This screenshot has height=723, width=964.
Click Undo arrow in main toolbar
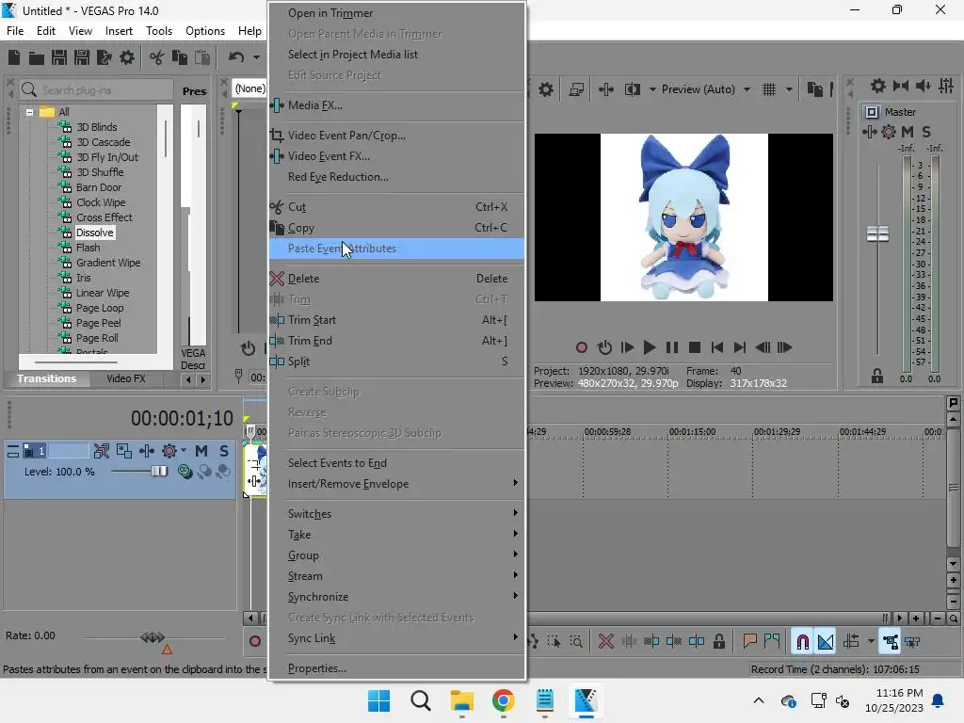pos(236,57)
